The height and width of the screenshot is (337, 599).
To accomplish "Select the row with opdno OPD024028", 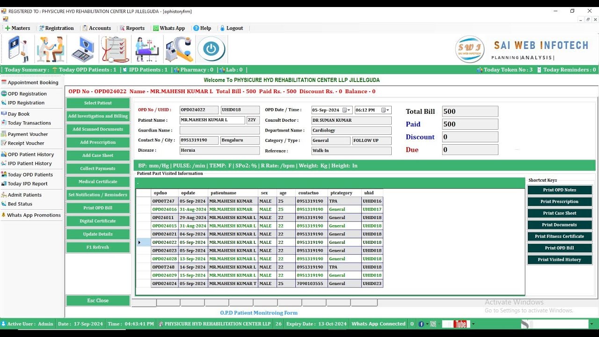I will [260, 259].
